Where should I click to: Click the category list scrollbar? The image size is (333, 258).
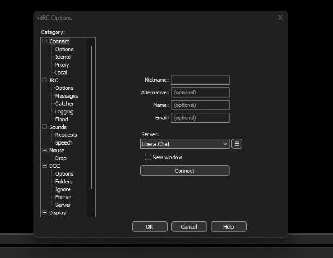[91, 117]
